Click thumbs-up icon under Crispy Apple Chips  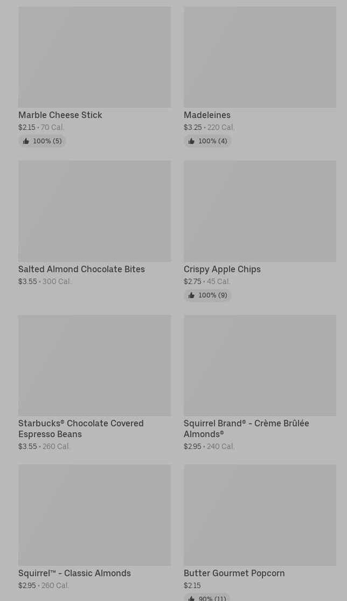(191, 295)
